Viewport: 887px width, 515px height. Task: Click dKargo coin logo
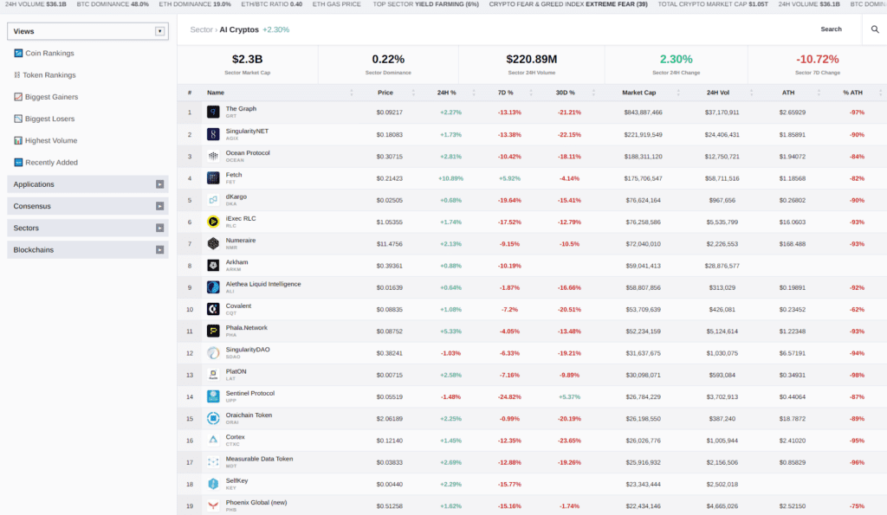213,200
